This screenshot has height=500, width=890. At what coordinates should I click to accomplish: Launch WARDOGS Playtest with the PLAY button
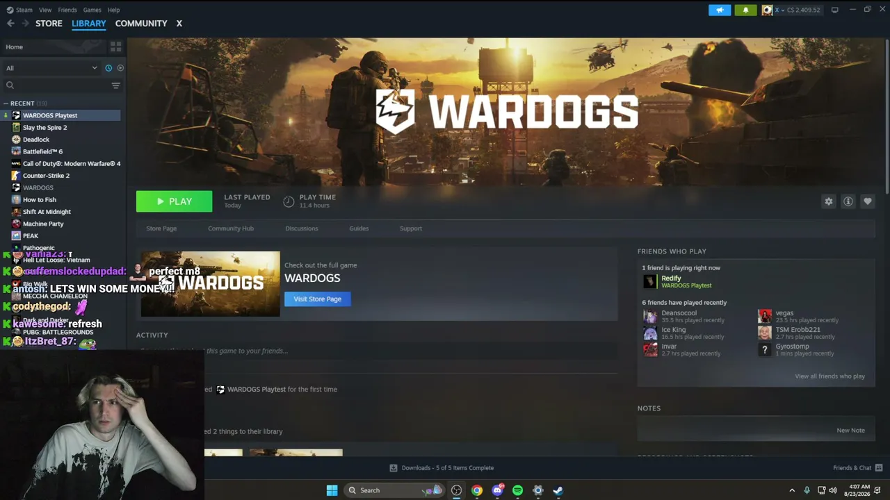pos(174,201)
